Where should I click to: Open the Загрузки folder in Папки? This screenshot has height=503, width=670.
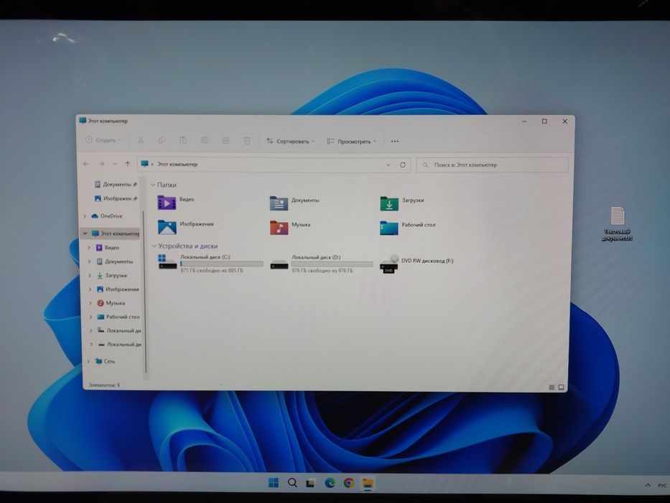402,203
